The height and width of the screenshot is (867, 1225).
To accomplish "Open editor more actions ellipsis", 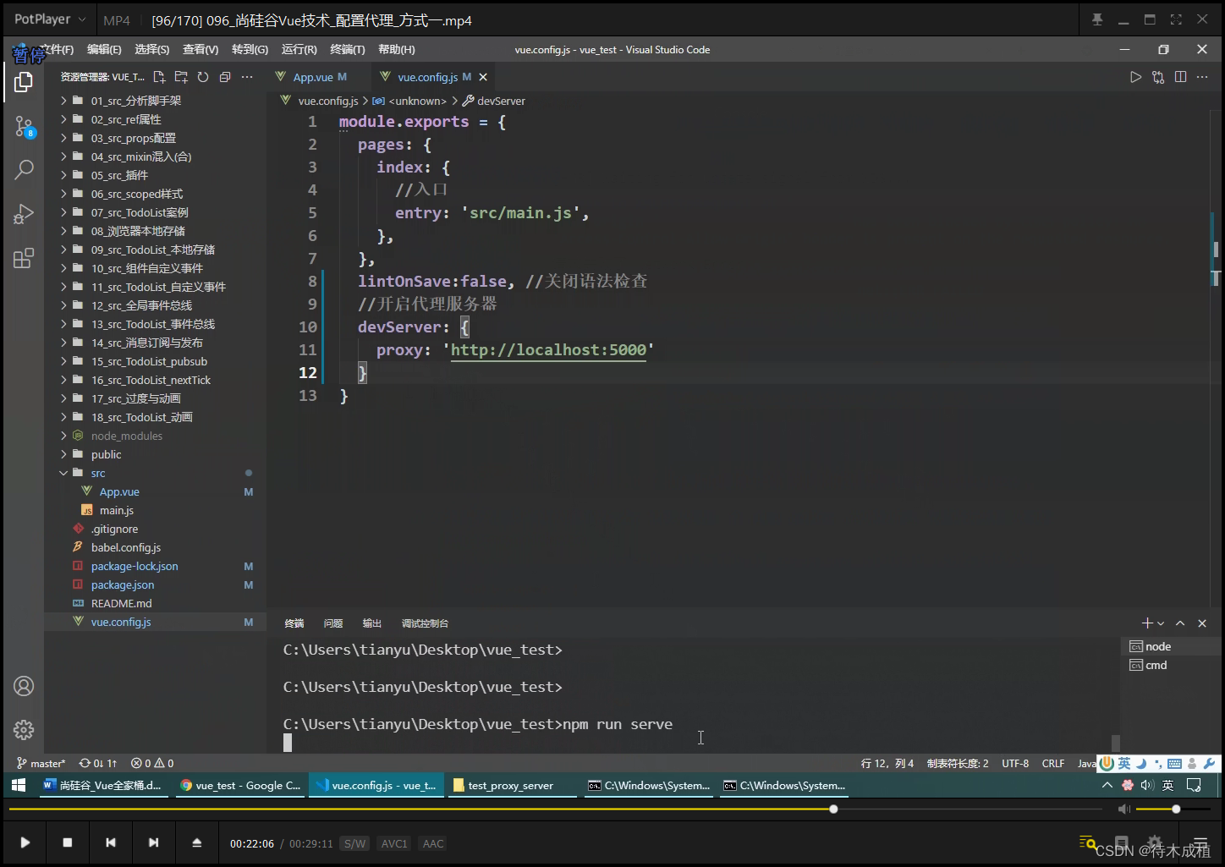I will [x=1202, y=77].
